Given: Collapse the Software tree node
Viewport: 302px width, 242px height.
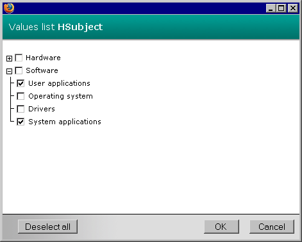Looking at the screenshot, I should click(9, 71).
